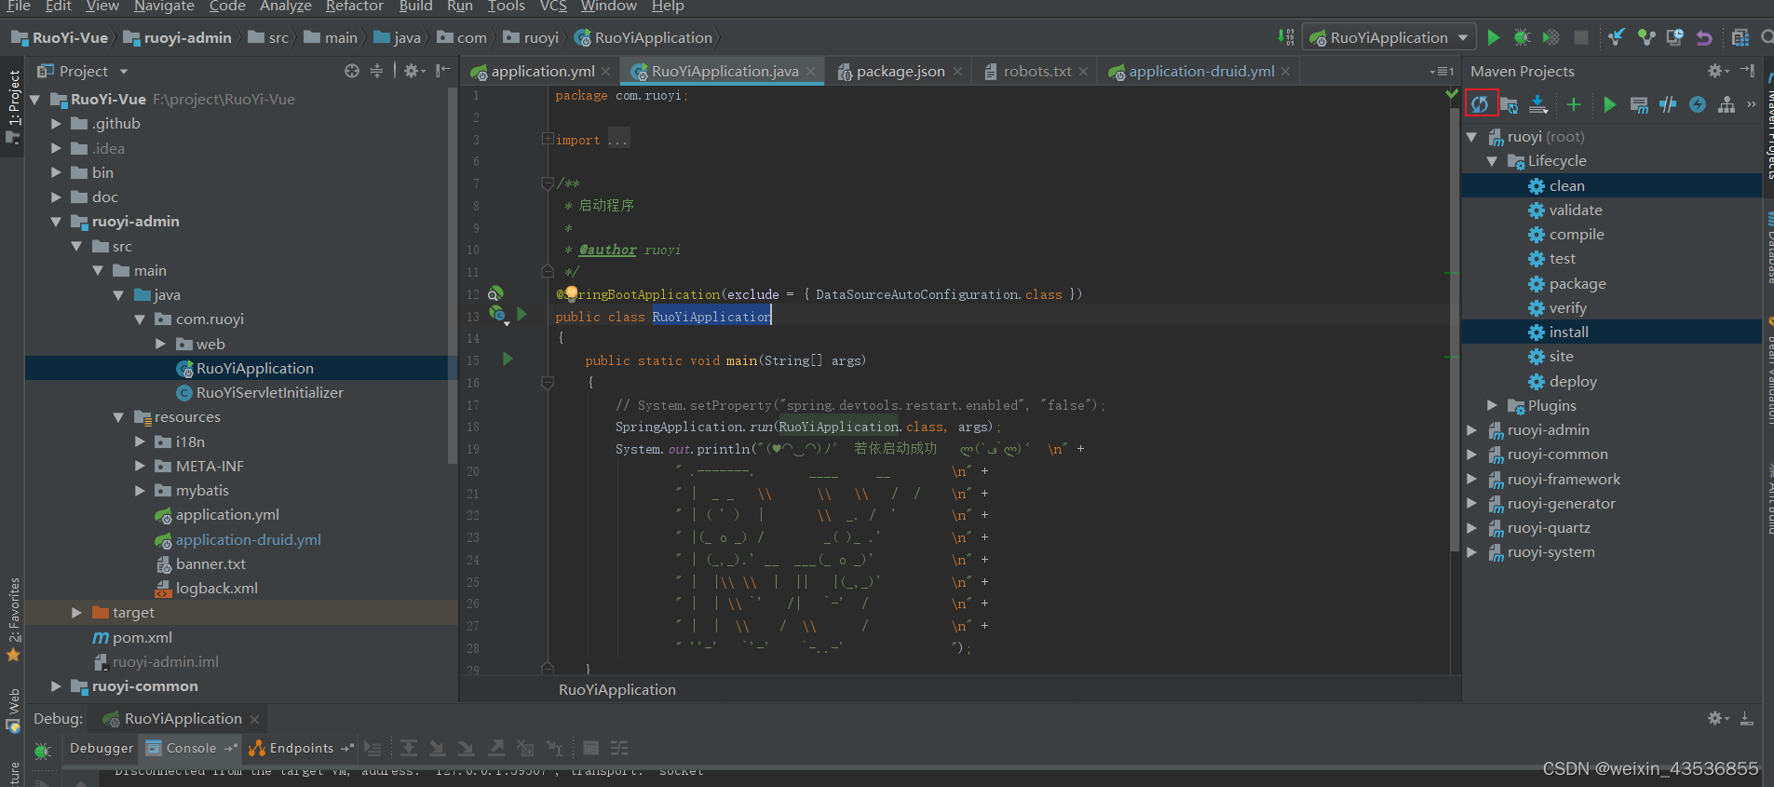Open the Project panel gear options menu

[x=414, y=71]
